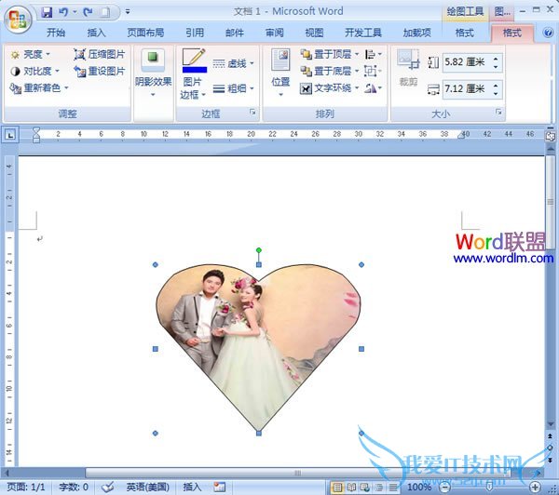Open the 对比度 contrast dropdown

[x=35, y=72]
